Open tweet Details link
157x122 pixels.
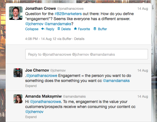(x=79, y=39)
